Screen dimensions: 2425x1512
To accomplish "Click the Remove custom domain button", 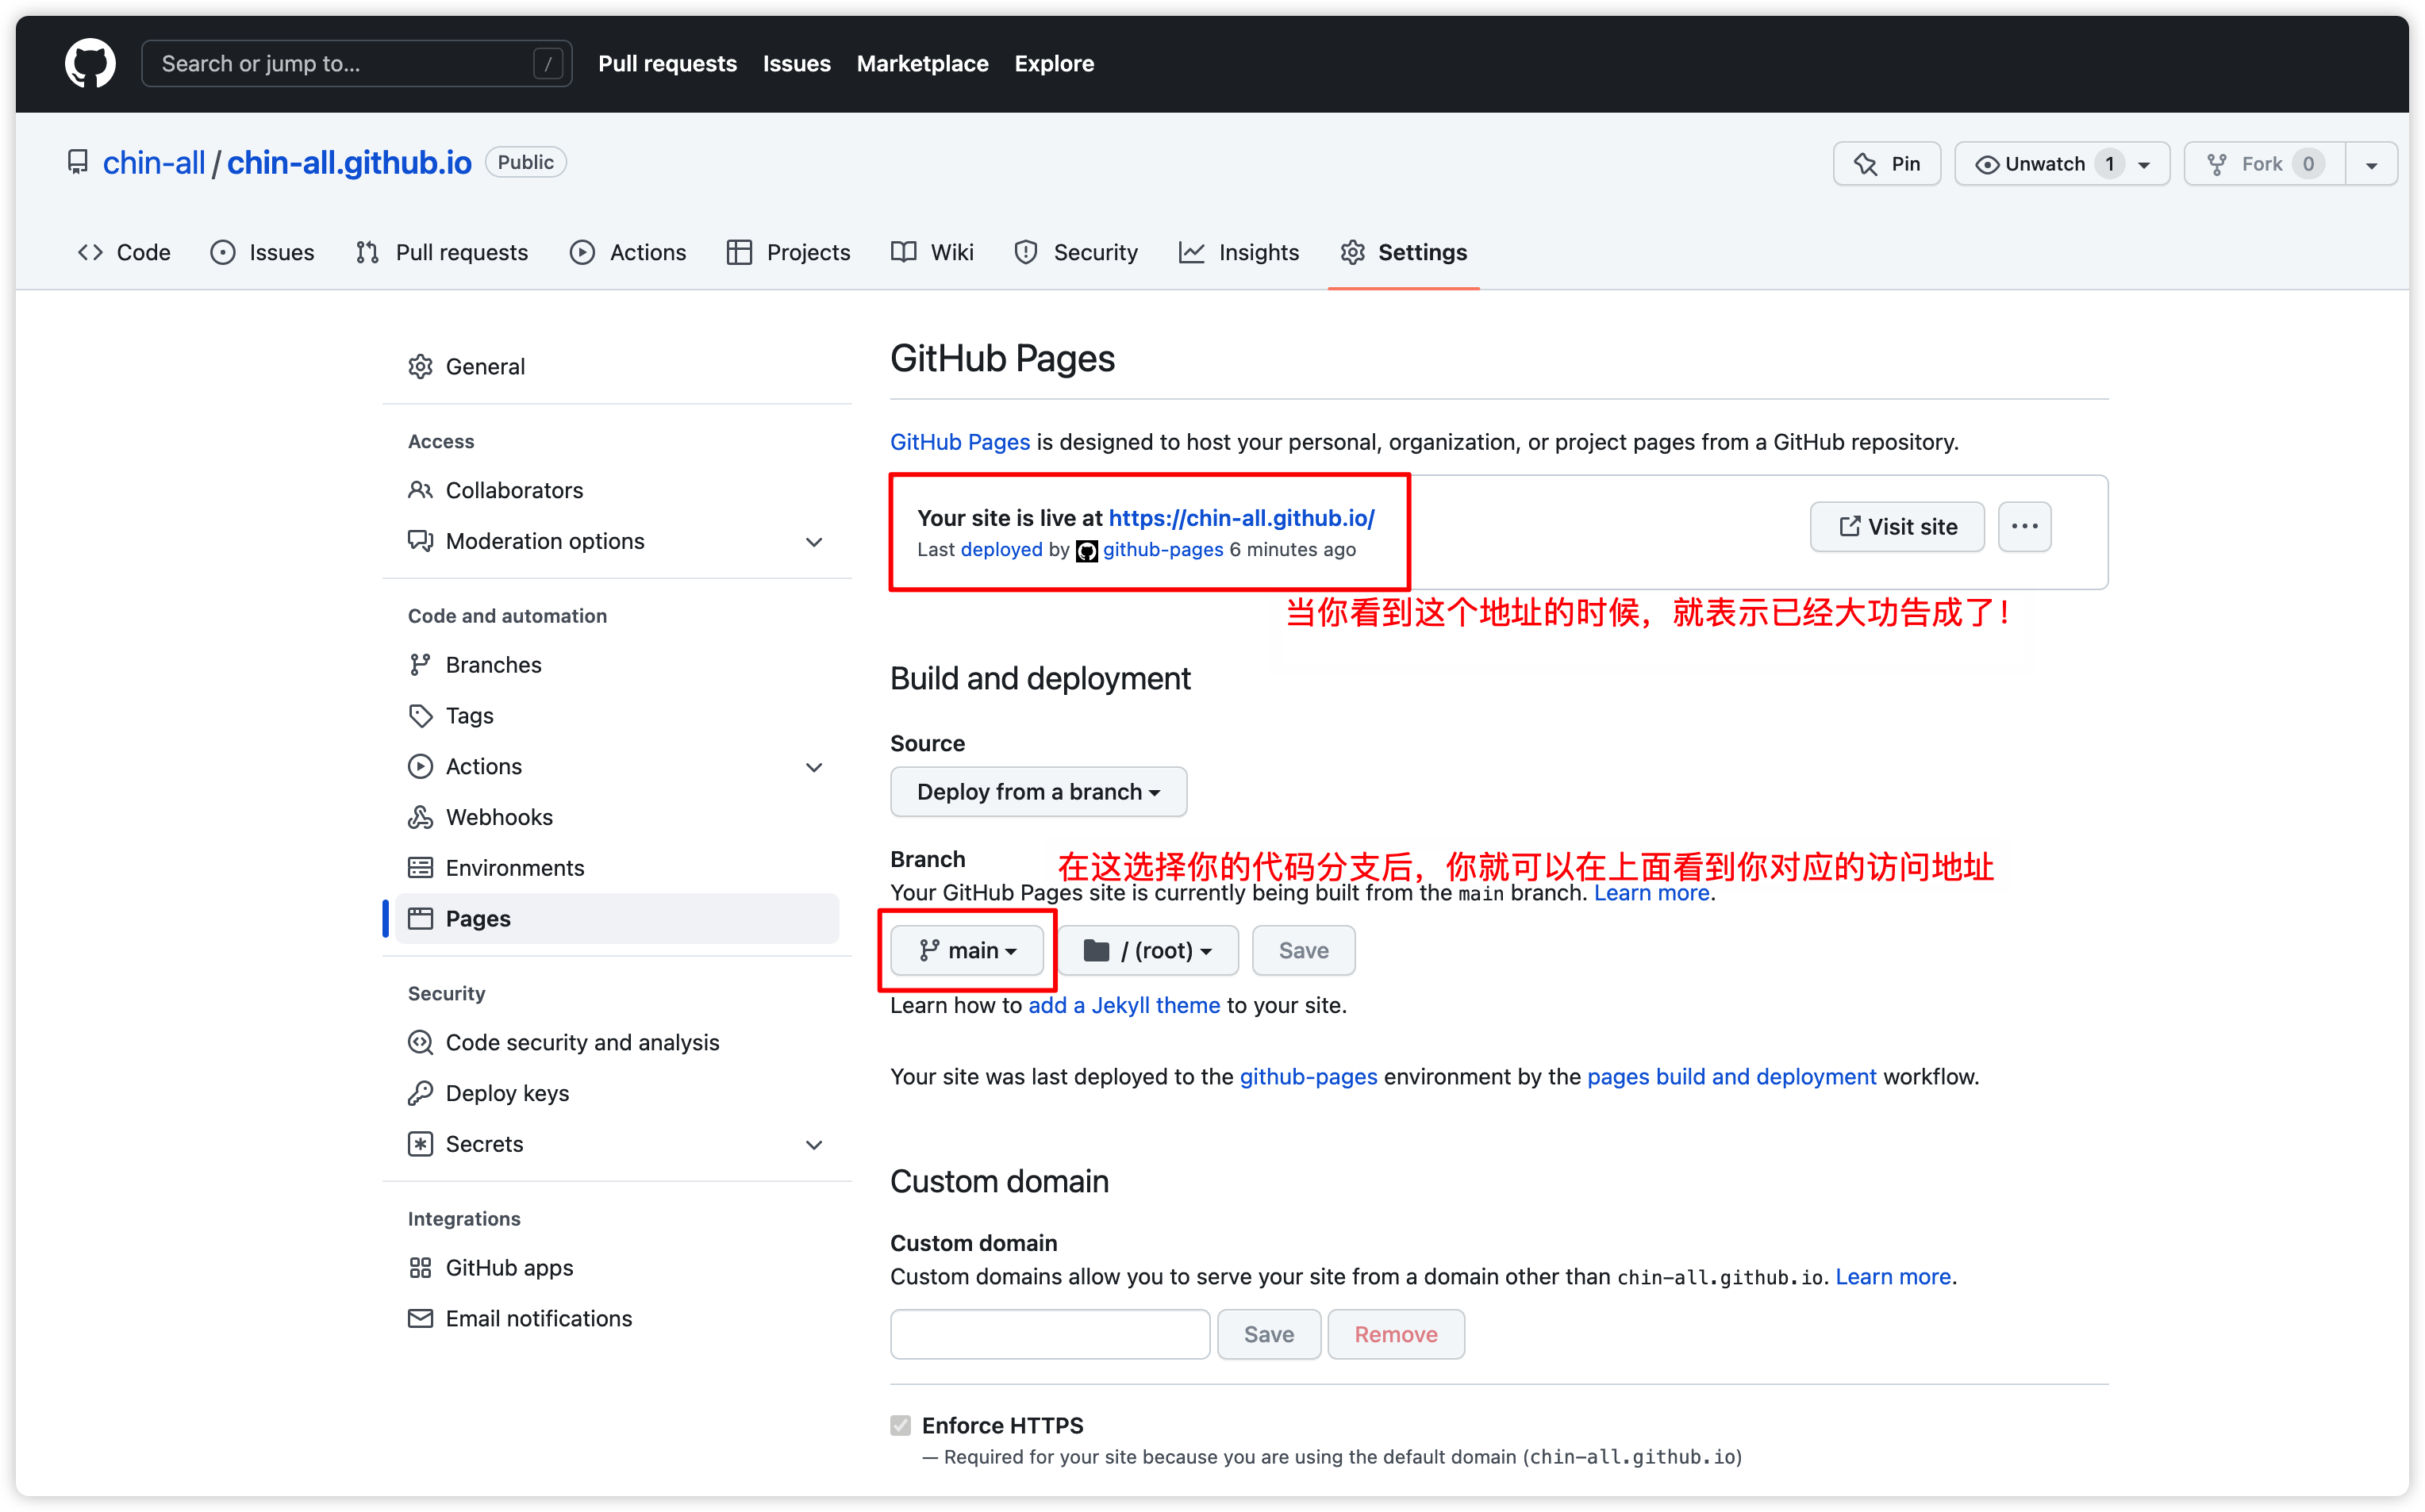I will pos(1396,1335).
